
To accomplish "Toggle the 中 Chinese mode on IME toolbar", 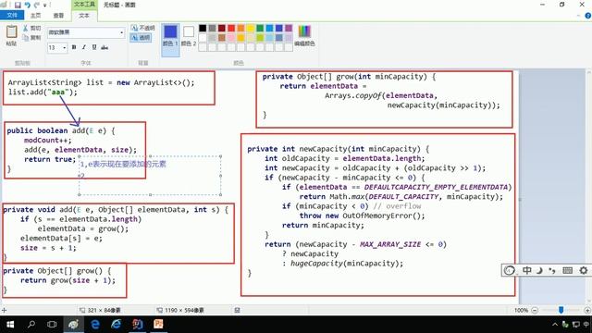I will (x=526, y=270).
